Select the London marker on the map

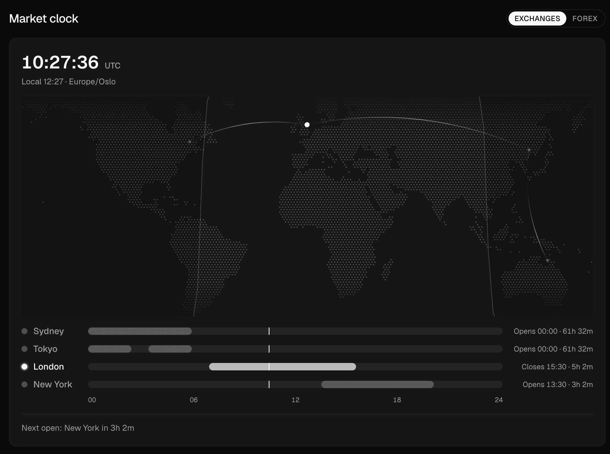pyautogui.click(x=307, y=125)
